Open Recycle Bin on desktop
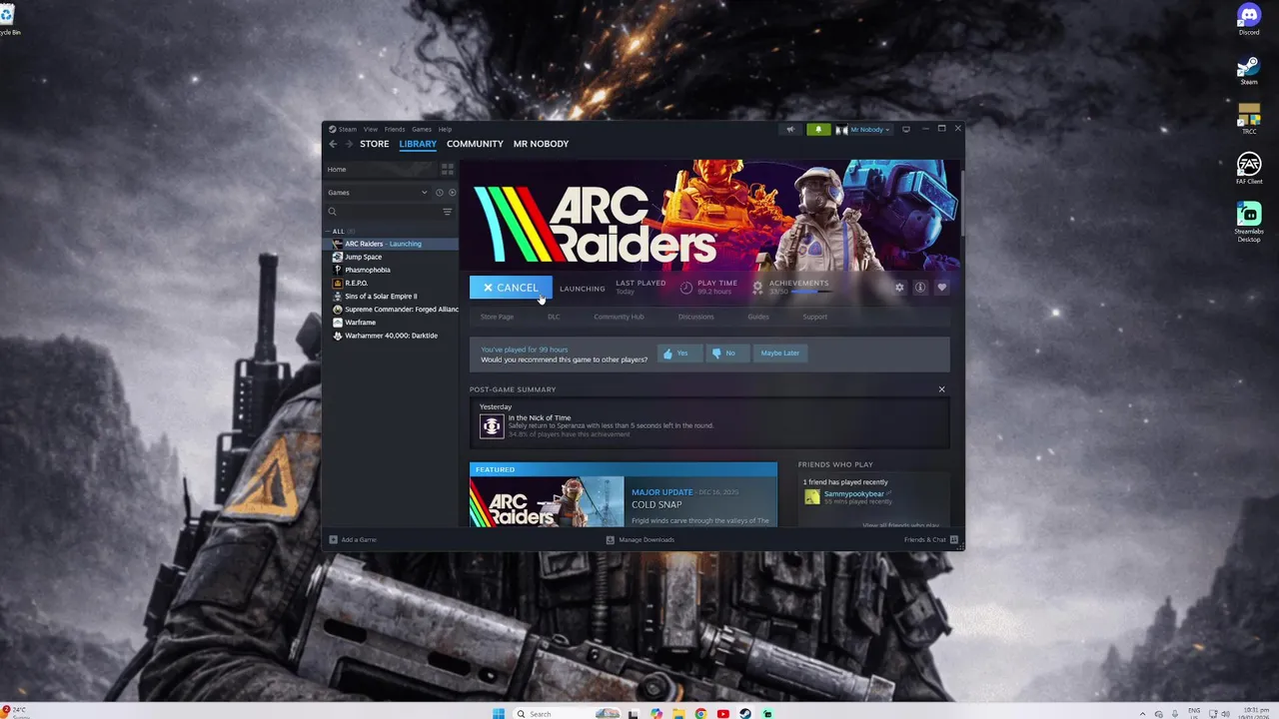 click(x=9, y=20)
